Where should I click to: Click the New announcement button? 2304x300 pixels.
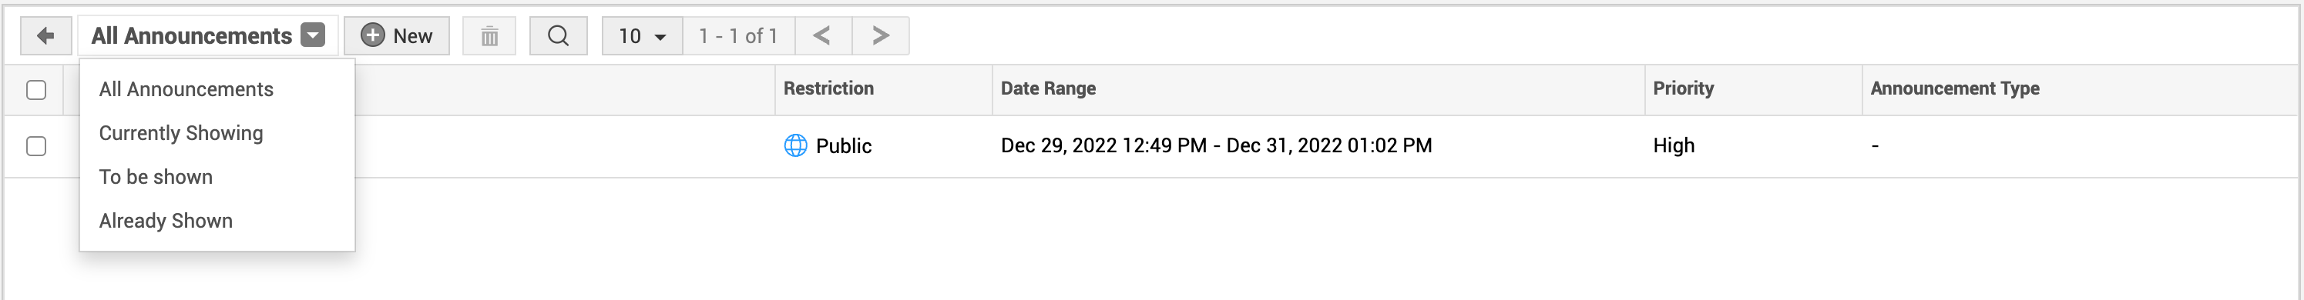coord(397,35)
